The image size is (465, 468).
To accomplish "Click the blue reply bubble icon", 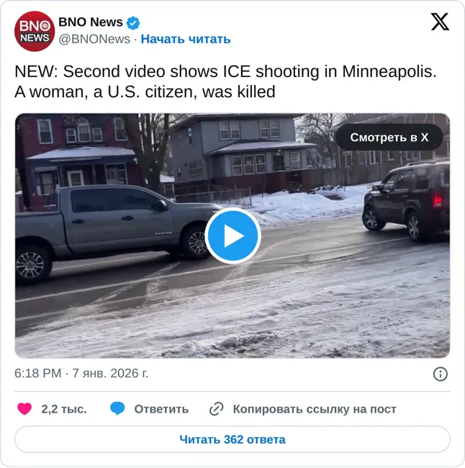I will [x=117, y=409].
